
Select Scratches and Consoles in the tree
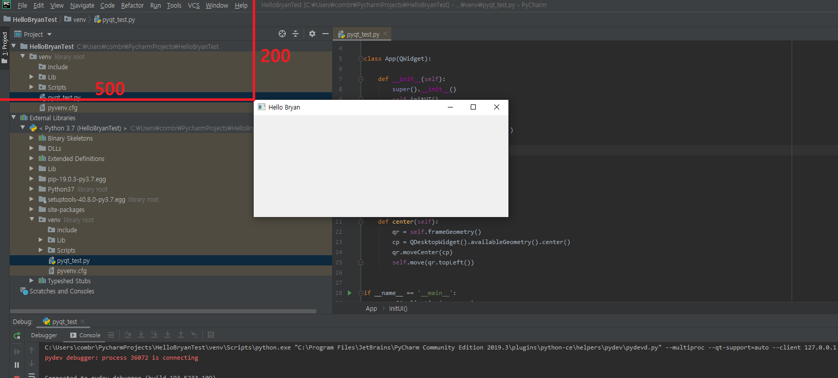click(x=62, y=291)
